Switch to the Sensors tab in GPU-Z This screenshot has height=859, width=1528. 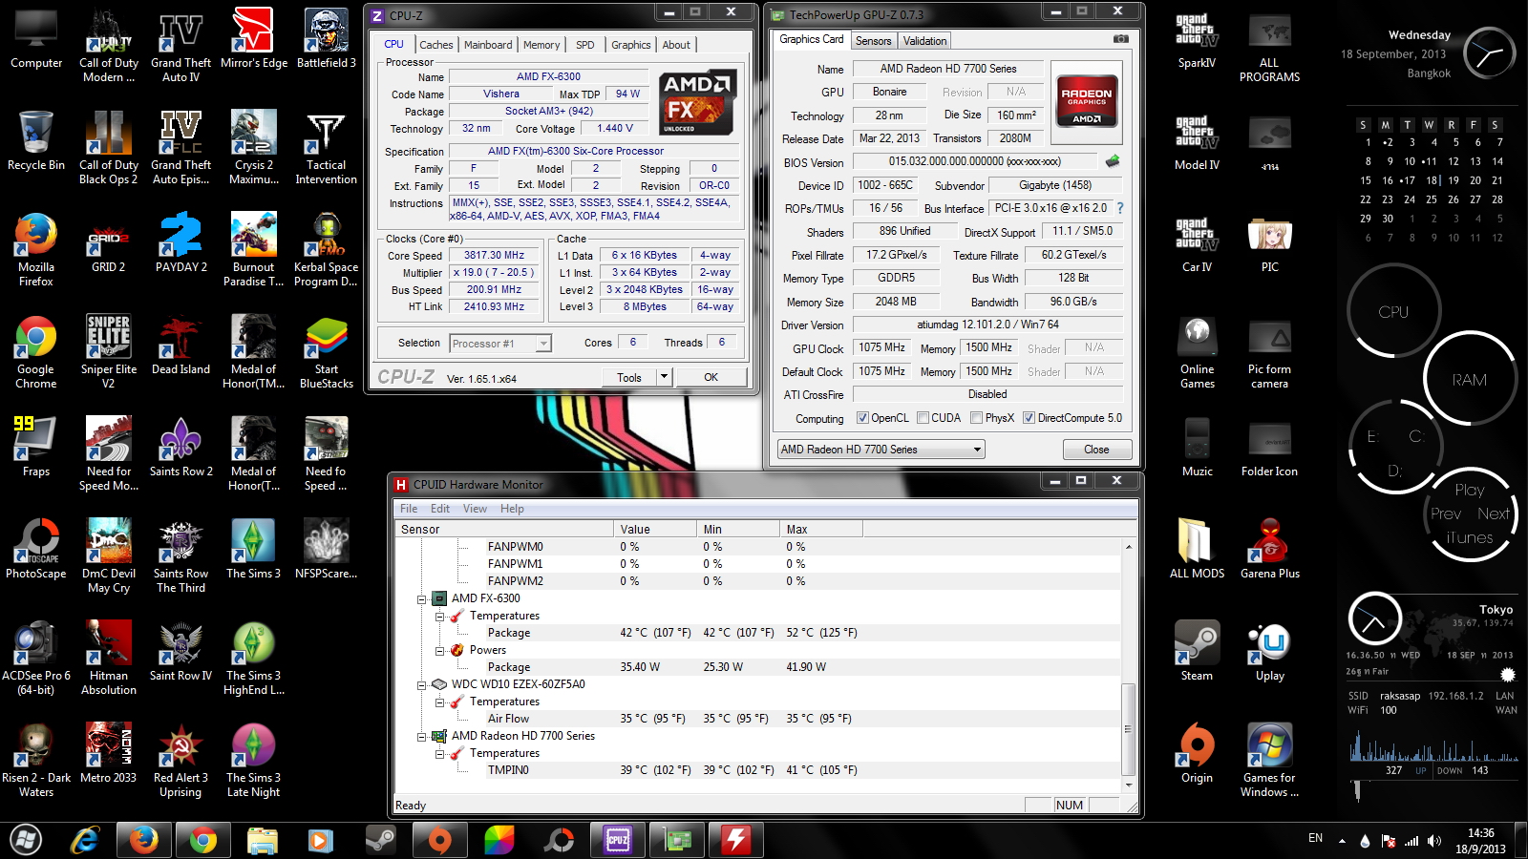(874, 41)
